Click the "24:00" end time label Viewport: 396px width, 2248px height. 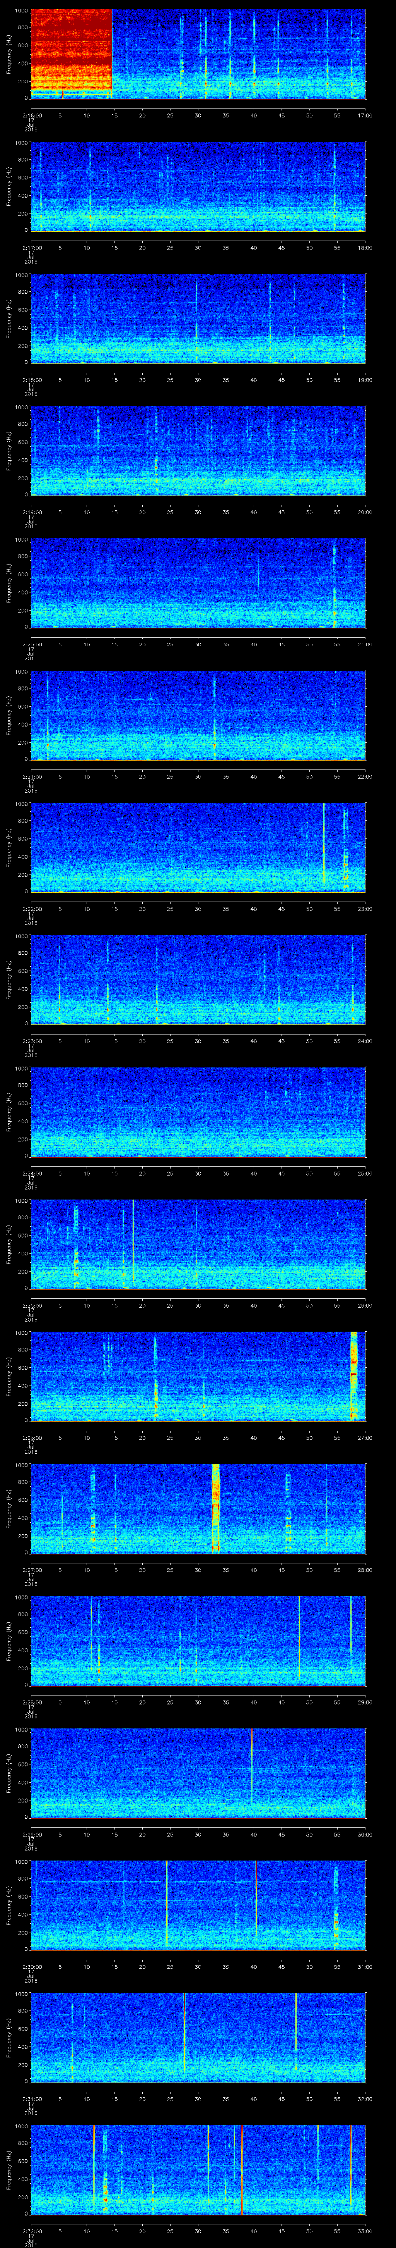pyautogui.click(x=365, y=1041)
